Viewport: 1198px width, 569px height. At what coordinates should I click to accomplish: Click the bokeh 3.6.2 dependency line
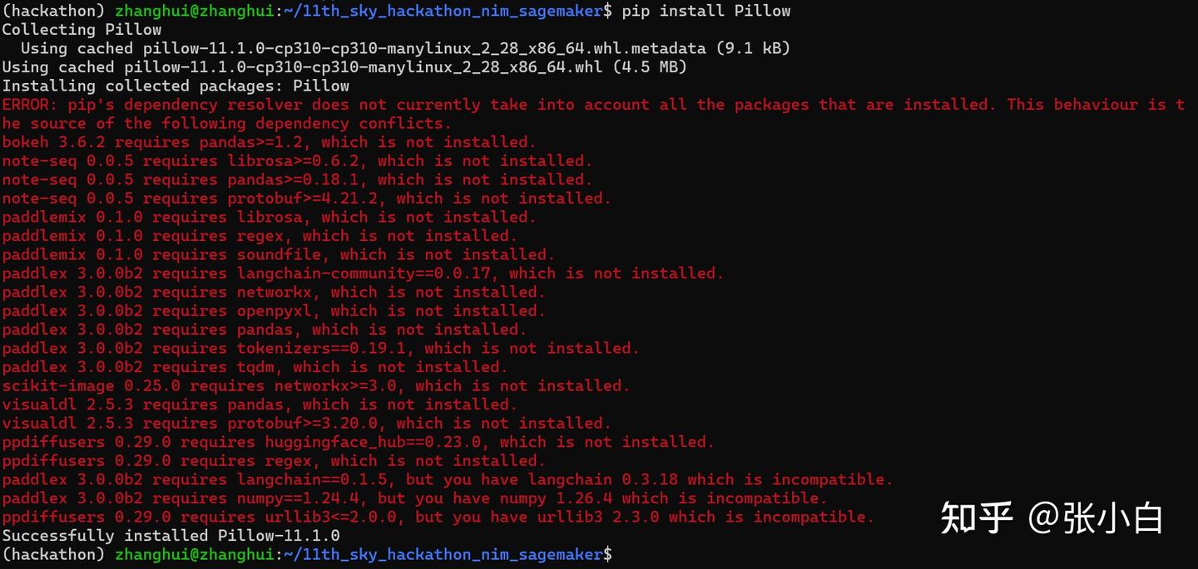point(269,142)
